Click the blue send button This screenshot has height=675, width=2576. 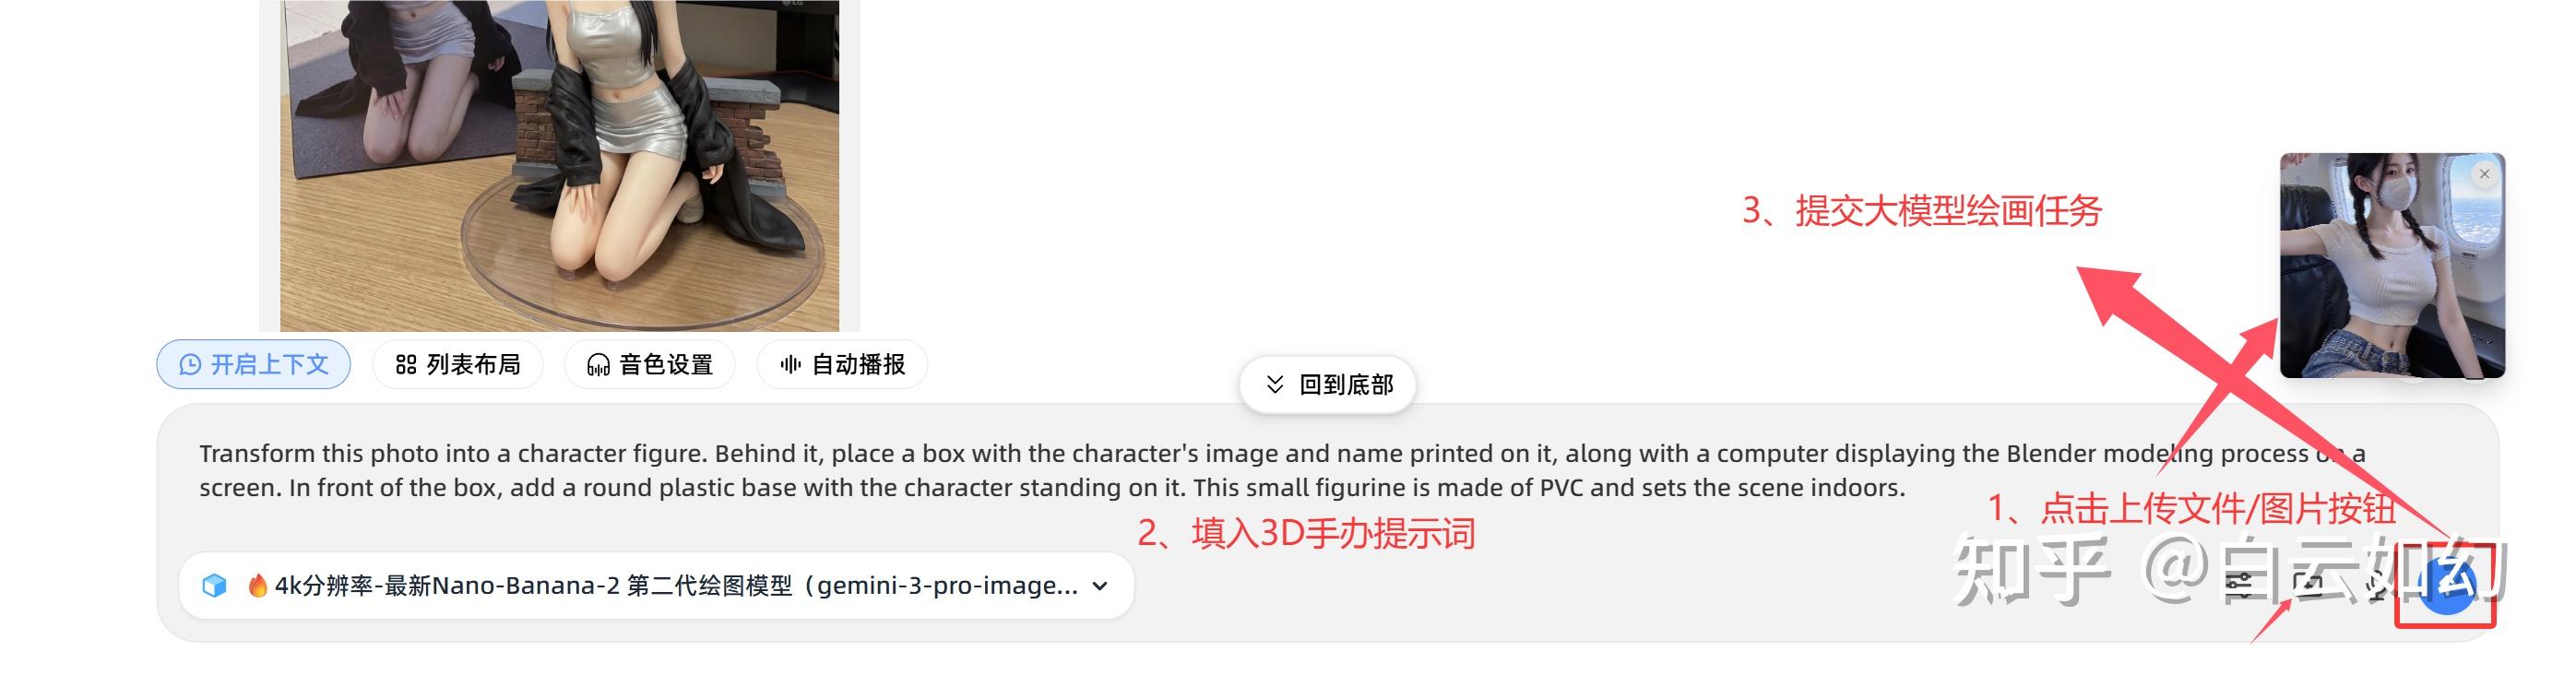tap(2447, 585)
